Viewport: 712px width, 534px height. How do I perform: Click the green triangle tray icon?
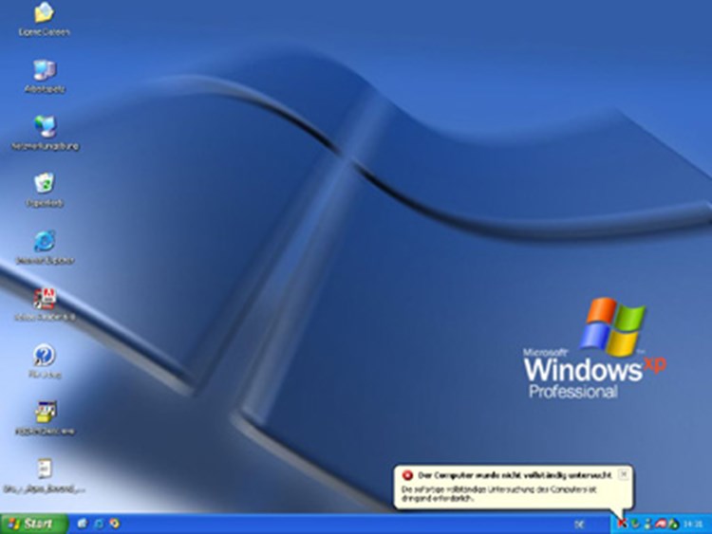[x=673, y=524]
